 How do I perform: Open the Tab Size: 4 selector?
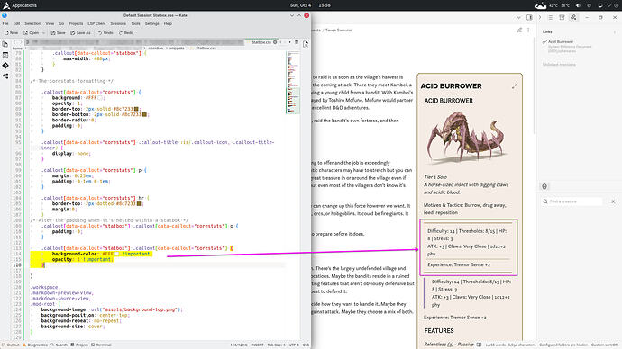pyautogui.click(x=276, y=345)
